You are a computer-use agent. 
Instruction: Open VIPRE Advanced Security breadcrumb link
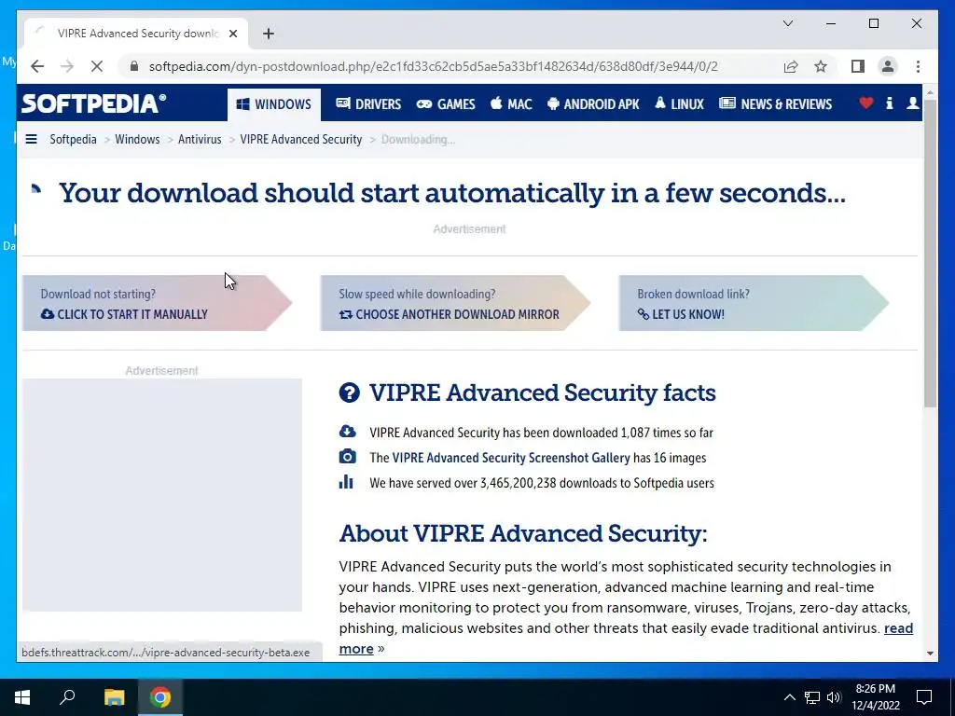301,140
